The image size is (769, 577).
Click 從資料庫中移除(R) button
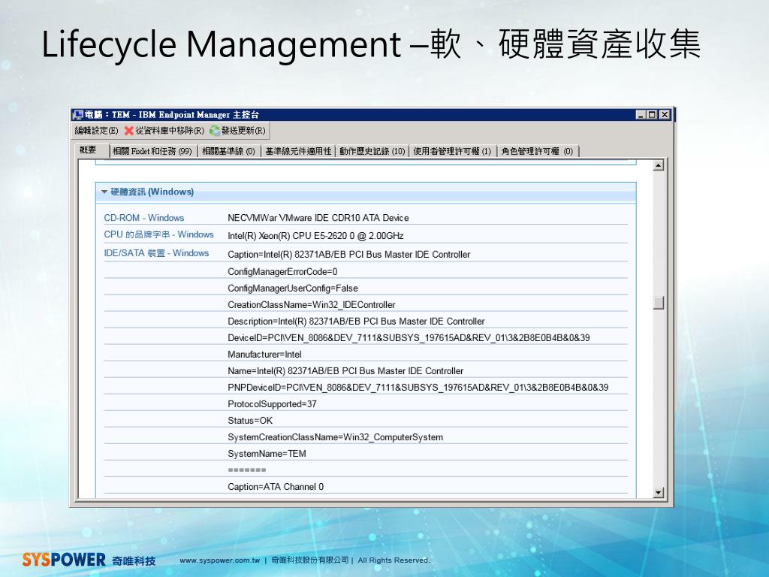point(164,131)
